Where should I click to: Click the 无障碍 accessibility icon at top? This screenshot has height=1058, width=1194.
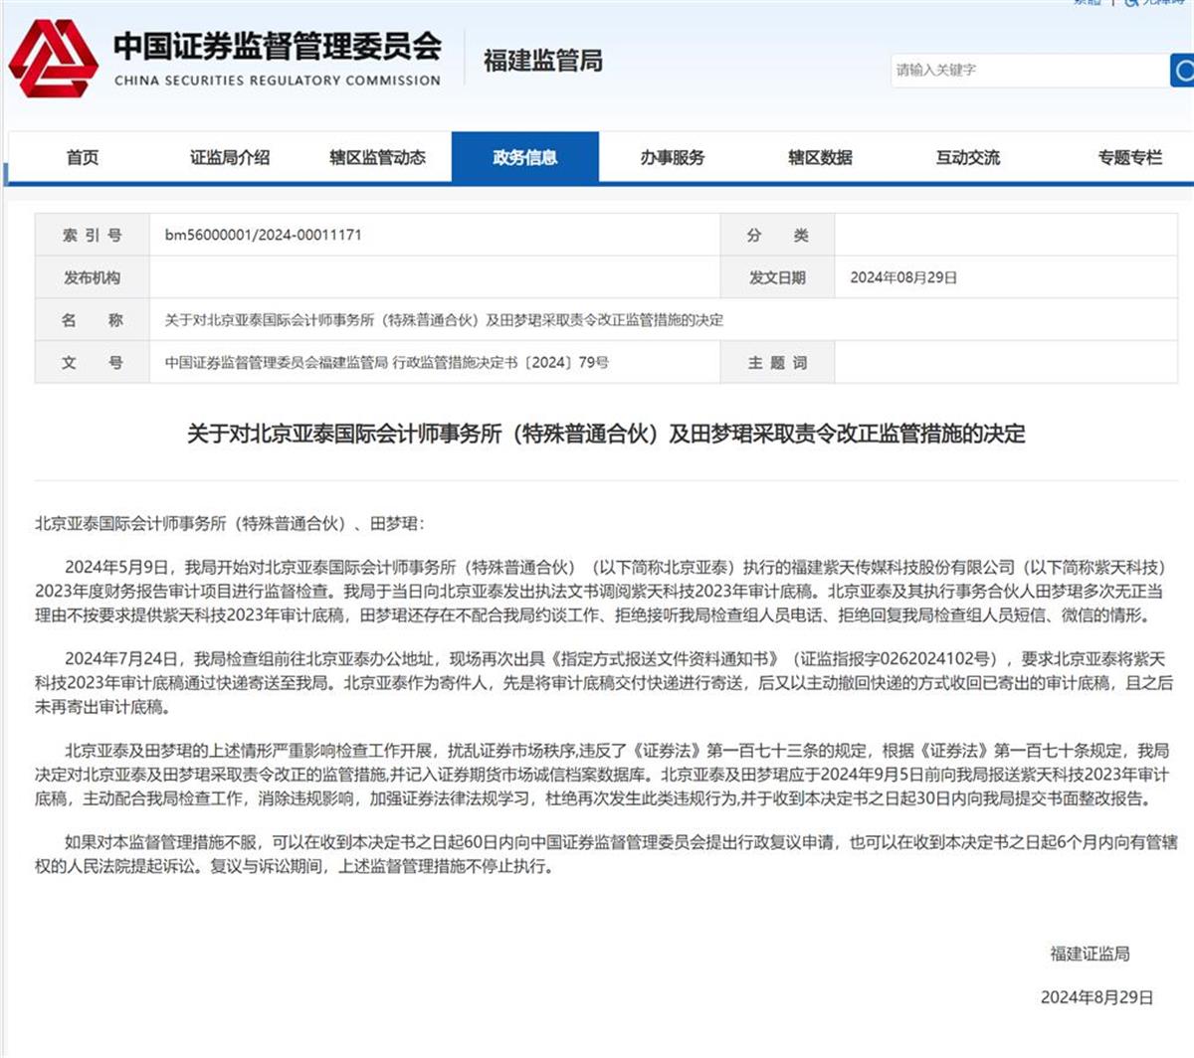point(1131,3)
